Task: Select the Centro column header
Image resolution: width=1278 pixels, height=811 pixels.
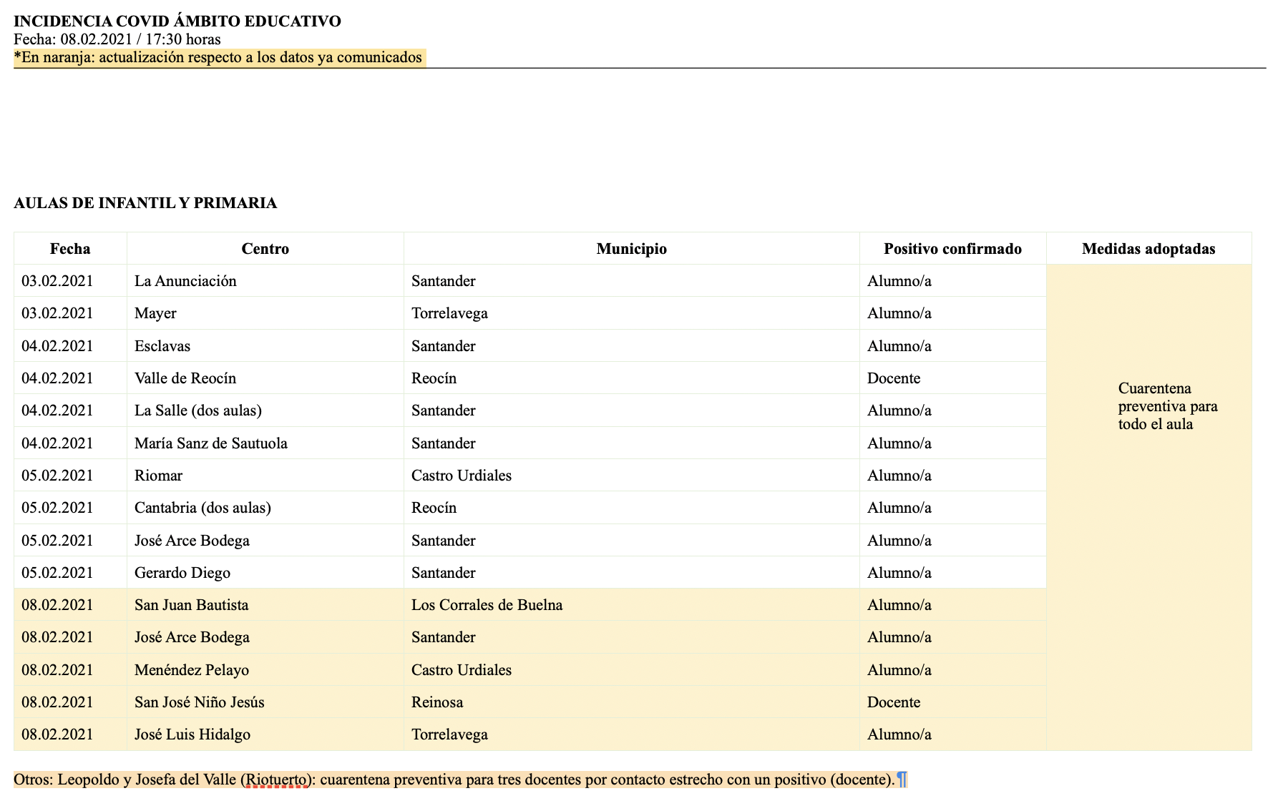Action: pyautogui.click(x=265, y=249)
